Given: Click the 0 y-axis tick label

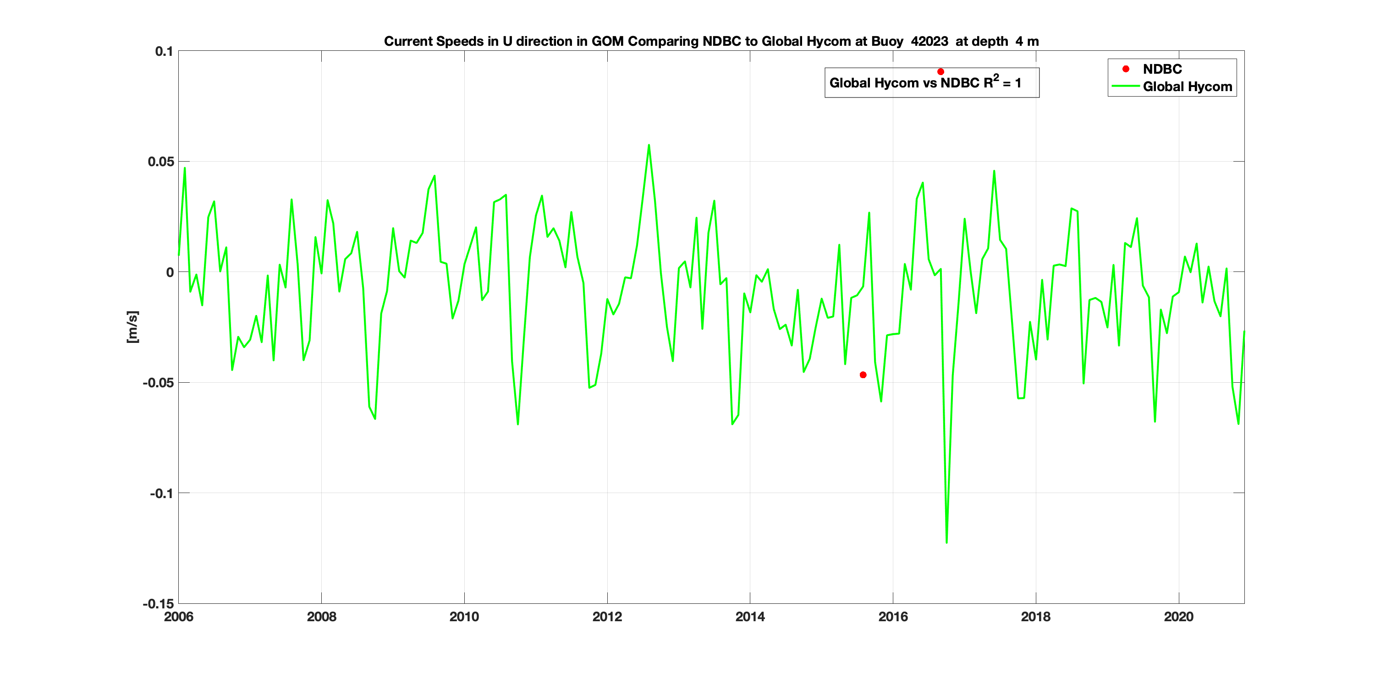Looking at the screenshot, I should 170,272.
